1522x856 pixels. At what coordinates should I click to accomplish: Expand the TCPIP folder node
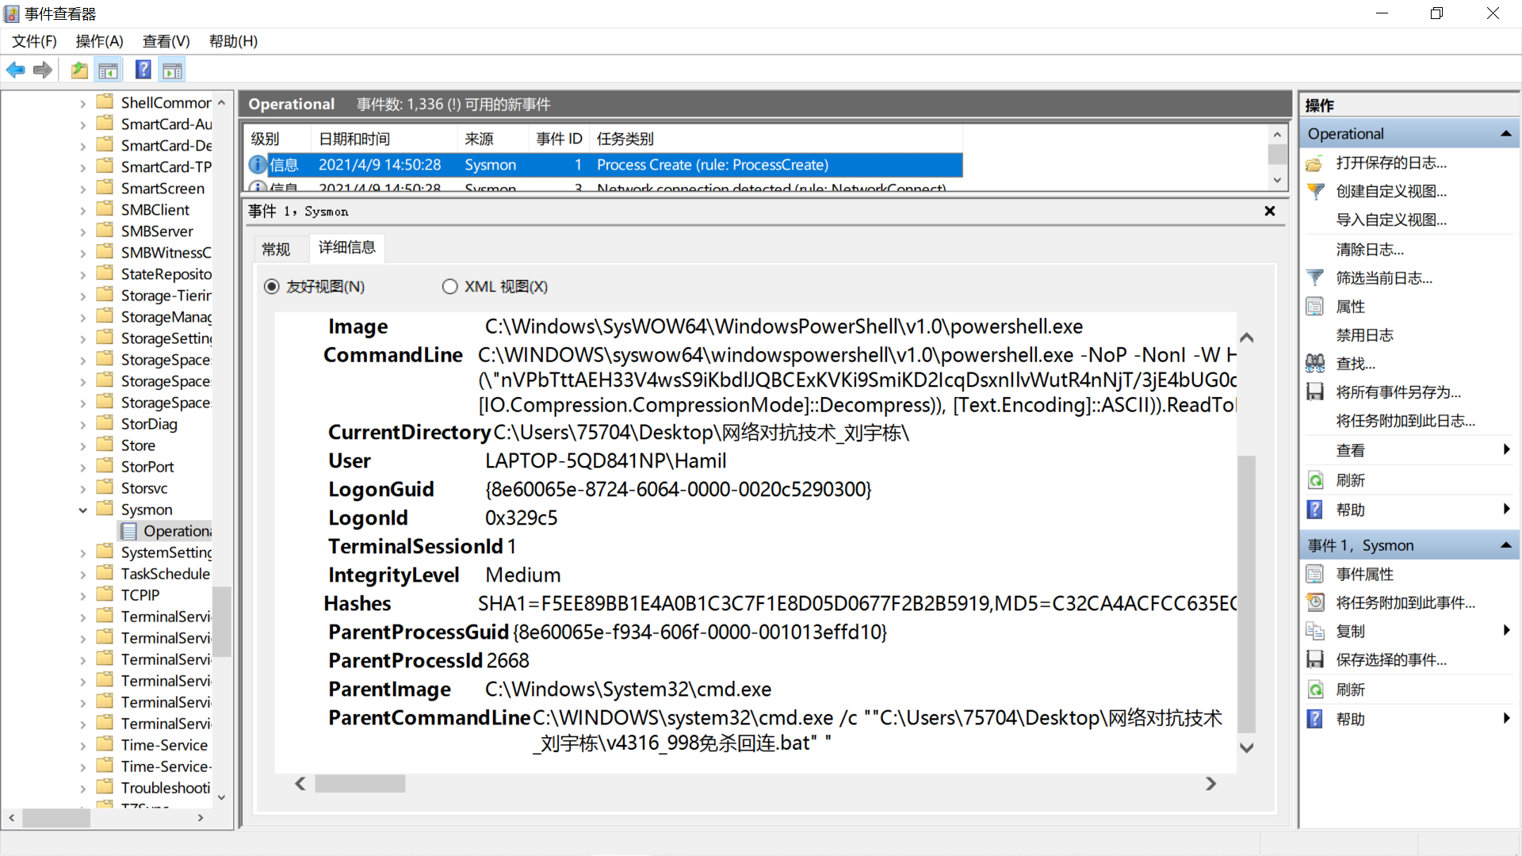coord(82,595)
